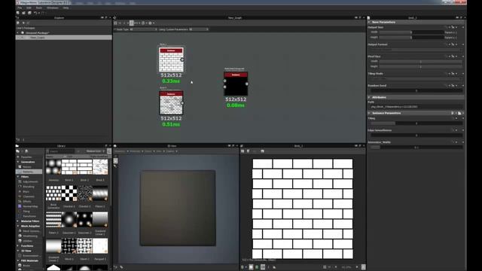Image resolution: width=482 pixels, height=271 pixels.
Task: Select the Checker 1 thumbnail in Library
Action: point(69,193)
